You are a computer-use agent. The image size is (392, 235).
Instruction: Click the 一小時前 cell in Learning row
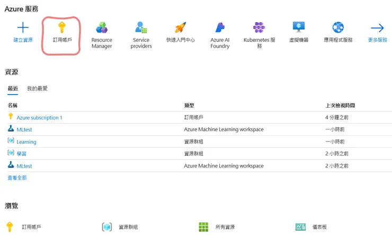pyautogui.click(x=335, y=142)
